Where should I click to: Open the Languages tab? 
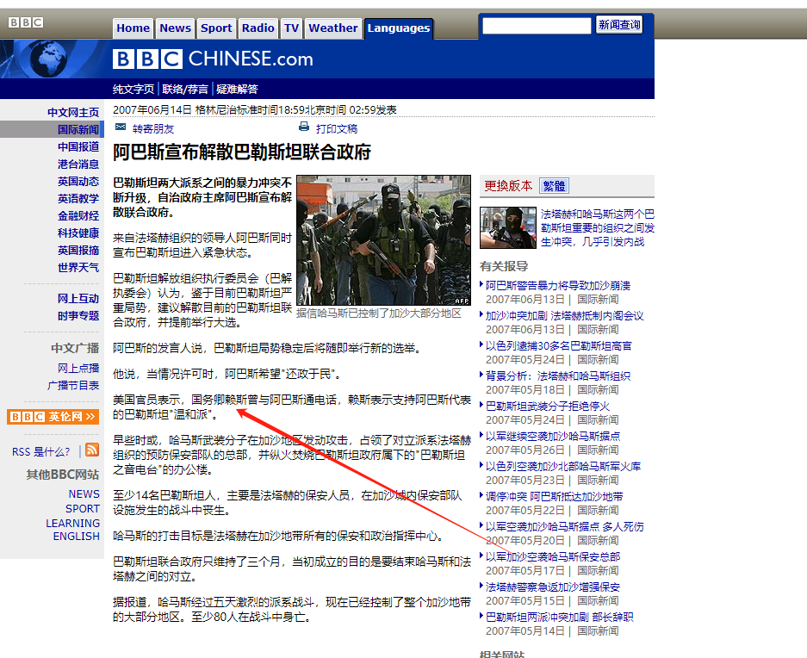pyautogui.click(x=398, y=28)
